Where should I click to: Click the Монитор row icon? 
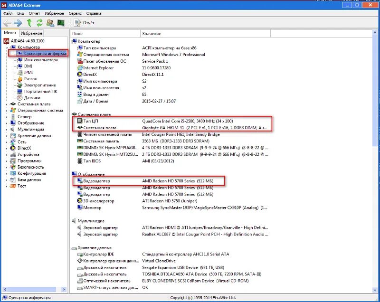click(x=80, y=208)
